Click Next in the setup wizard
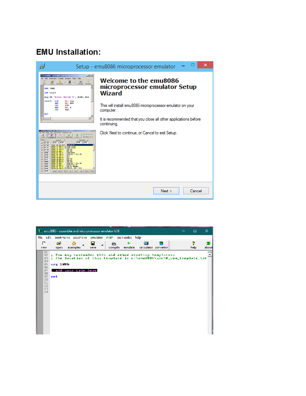The image size is (306, 396). (x=166, y=191)
